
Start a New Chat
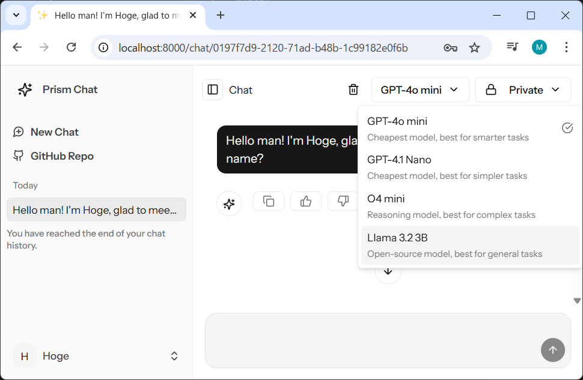[x=54, y=132]
